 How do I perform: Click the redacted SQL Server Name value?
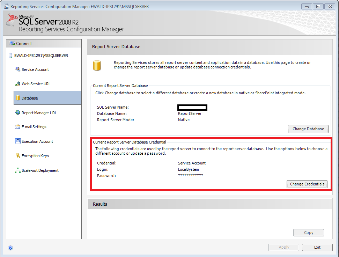(192, 108)
